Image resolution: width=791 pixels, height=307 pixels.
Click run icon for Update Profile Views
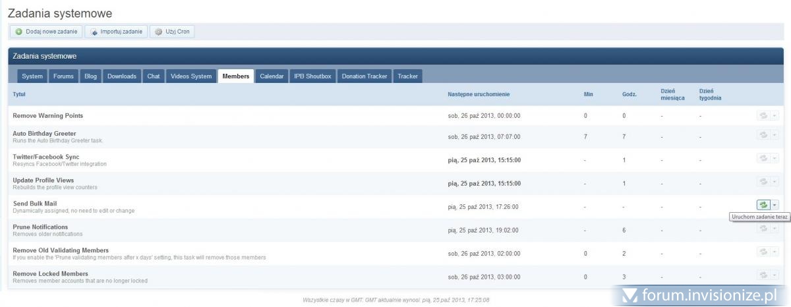click(763, 182)
